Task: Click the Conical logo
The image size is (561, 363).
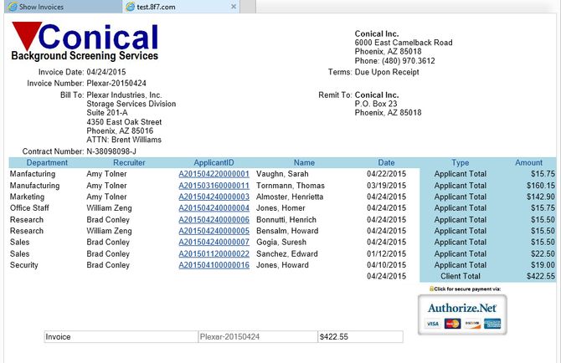Action: 85,41
